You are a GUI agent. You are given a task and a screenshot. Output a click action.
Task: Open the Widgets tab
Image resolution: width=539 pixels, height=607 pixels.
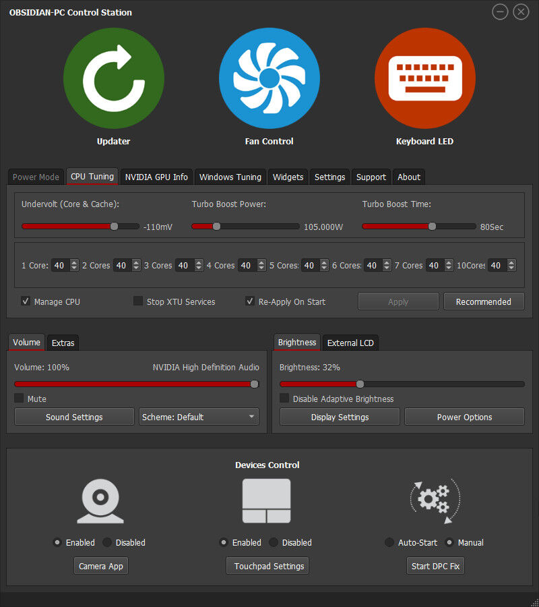[x=288, y=177]
